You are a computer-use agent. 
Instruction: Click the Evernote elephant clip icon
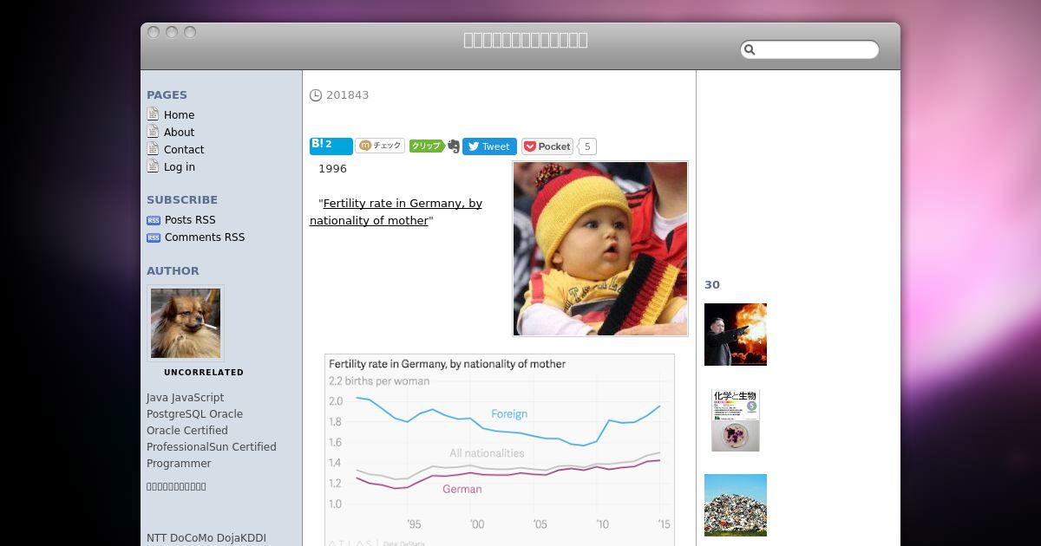[x=453, y=146]
